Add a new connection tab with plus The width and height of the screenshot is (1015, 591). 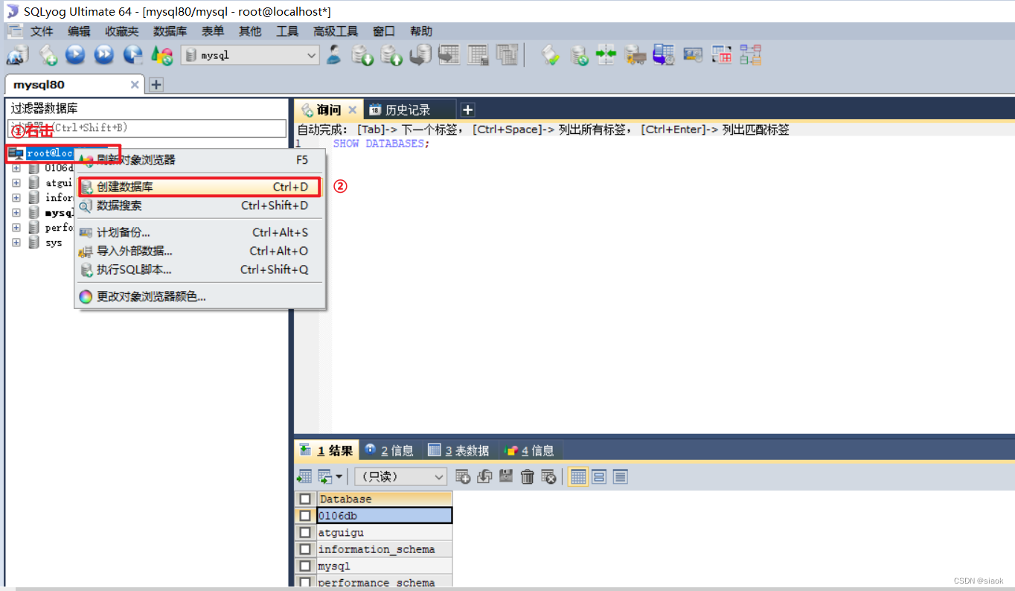point(156,85)
